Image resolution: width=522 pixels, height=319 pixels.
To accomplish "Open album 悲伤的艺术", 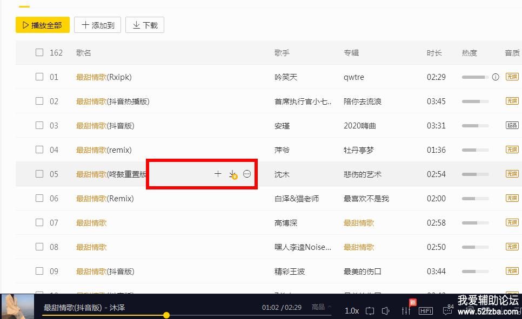I will tap(363, 174).
